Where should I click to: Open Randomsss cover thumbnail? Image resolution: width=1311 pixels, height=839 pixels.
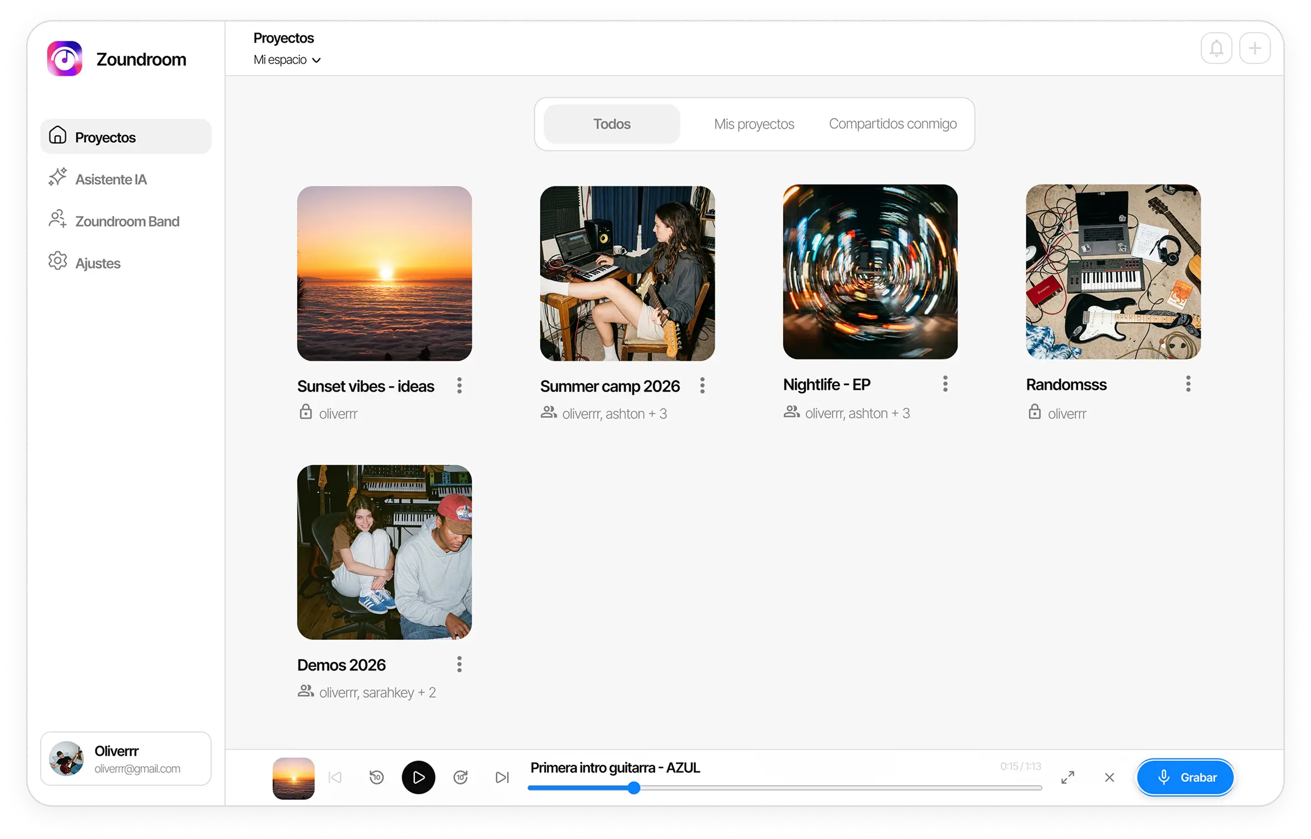pyautogui.click(x=1113, y=272)
